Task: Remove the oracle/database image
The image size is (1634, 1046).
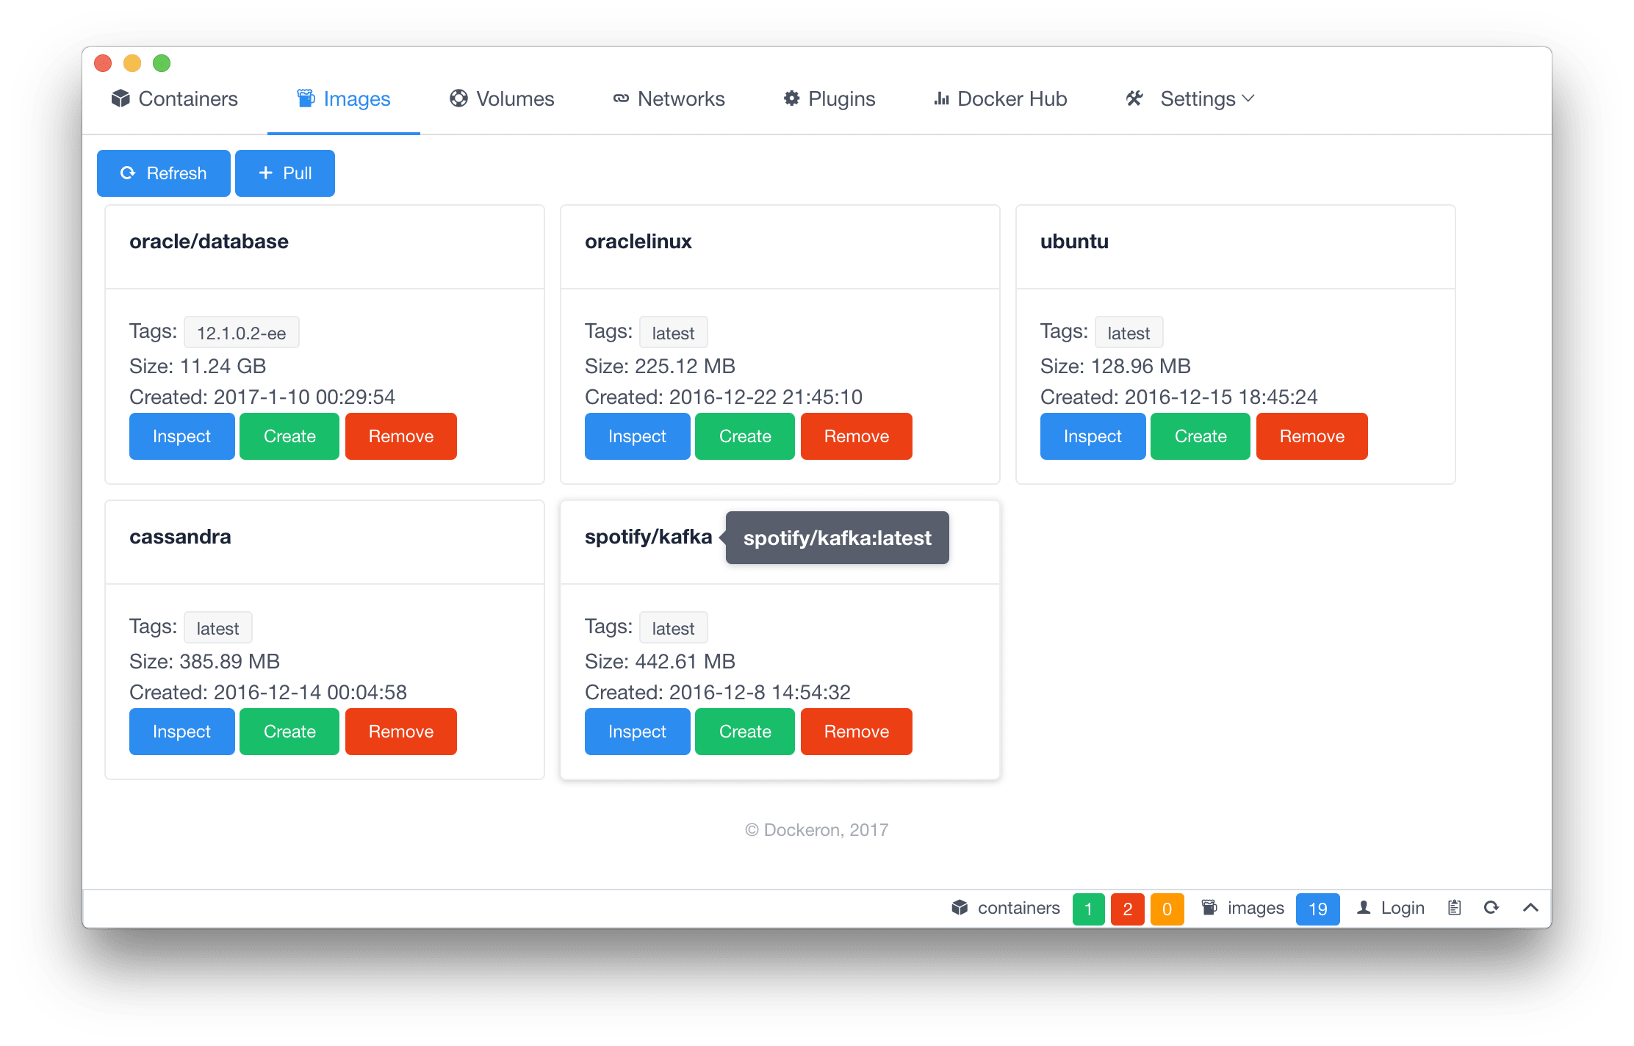Action: (x=400, y=436)
